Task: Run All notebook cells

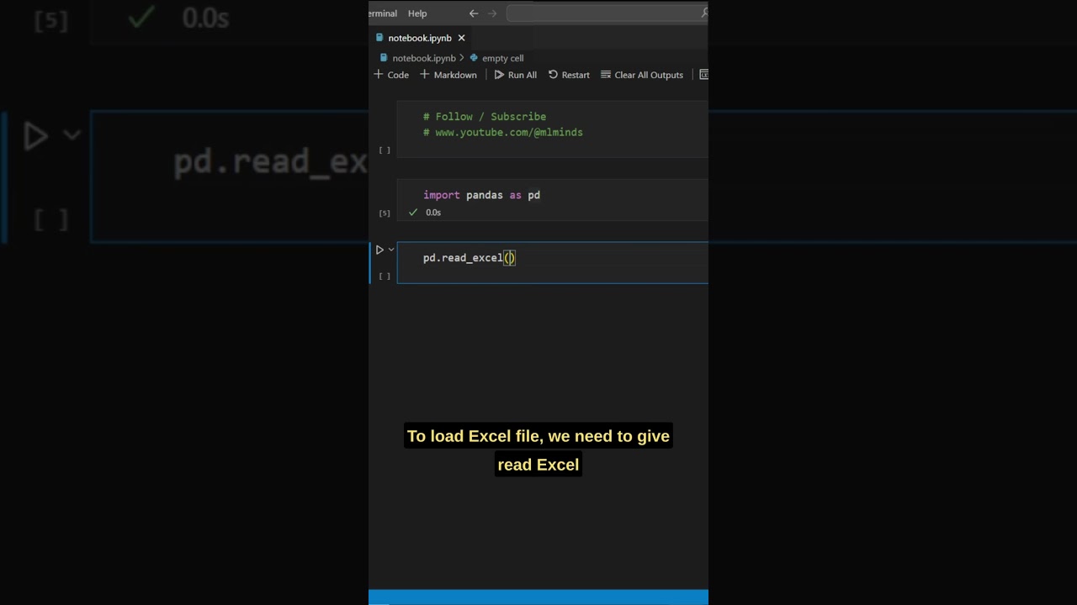Action: click(515, 75)
